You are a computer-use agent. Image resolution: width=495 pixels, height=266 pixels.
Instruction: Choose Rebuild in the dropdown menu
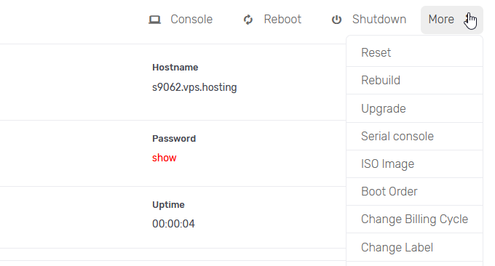point(414,81)
